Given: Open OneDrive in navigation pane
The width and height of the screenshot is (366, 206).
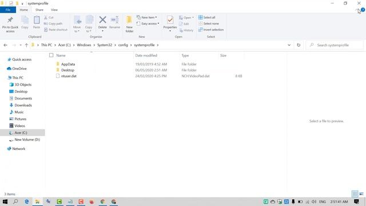Looking at the screenshot, I should (x=19, y=69).
